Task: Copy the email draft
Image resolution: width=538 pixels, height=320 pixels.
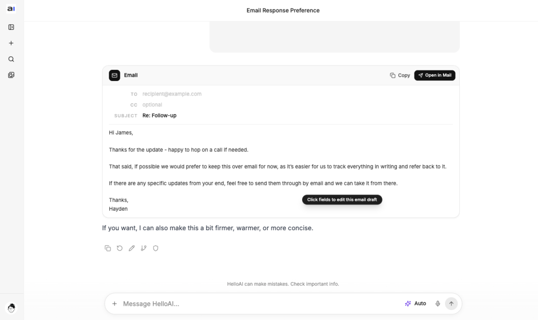Action: click(400, 76)
